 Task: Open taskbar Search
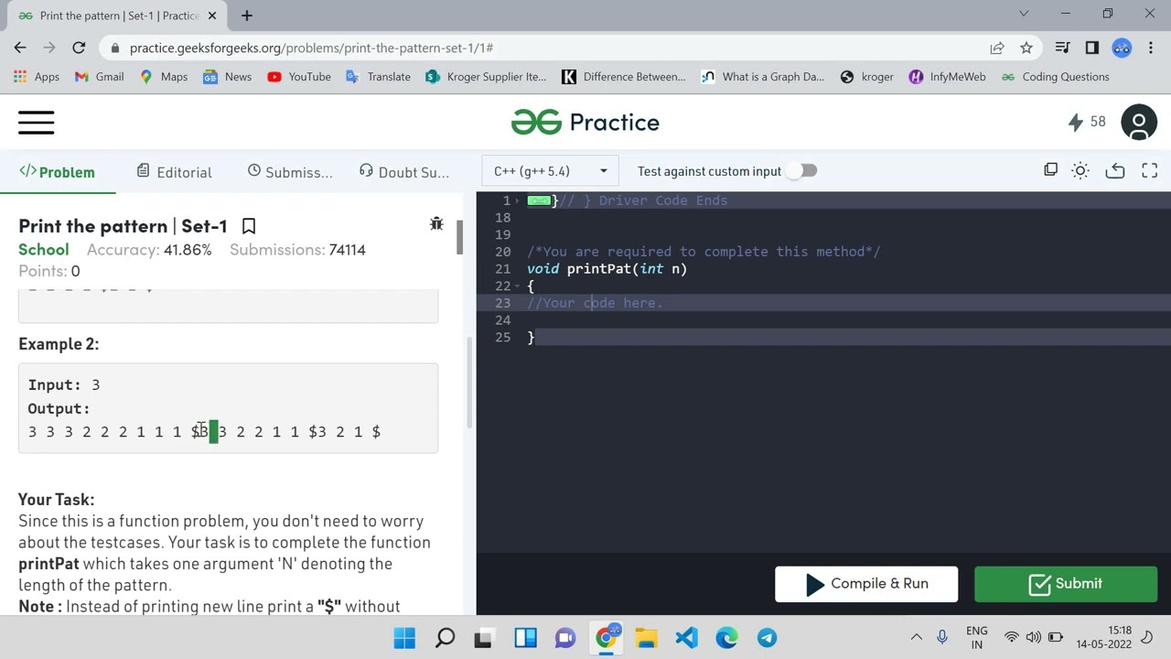tap(445, 637)
